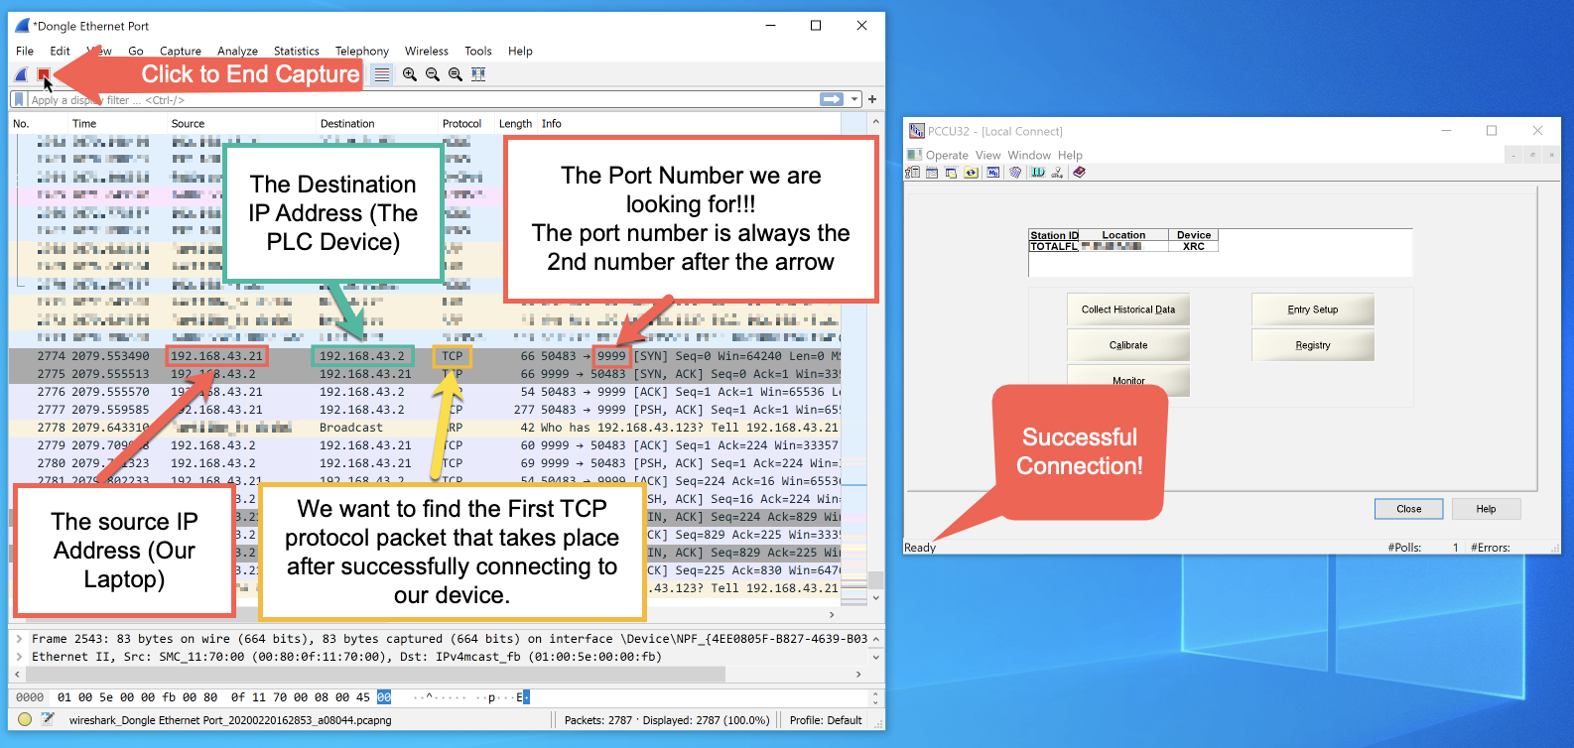
Task: Open the Help menu in Wireshark
Action: pos(520,51)
